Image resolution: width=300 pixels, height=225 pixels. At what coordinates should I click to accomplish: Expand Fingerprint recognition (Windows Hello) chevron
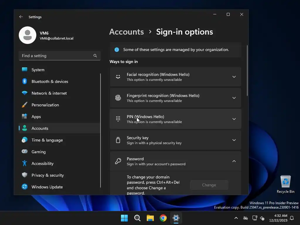[234, 98]
